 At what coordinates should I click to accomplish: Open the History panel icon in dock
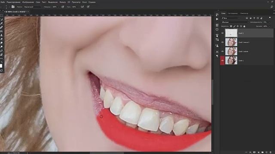click(x=217, y=15)
